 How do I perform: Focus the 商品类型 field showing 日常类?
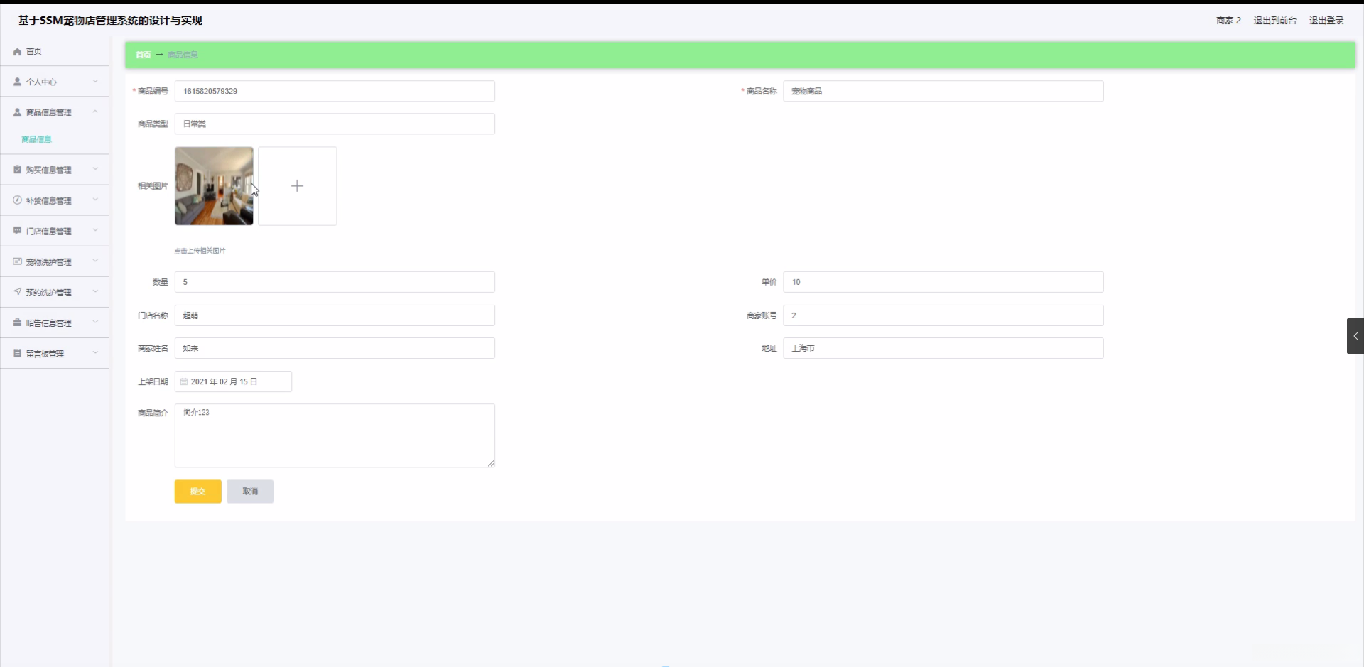[x=335, y=124]
